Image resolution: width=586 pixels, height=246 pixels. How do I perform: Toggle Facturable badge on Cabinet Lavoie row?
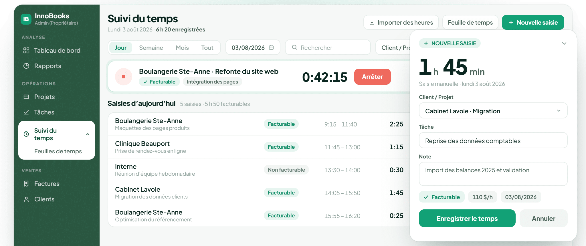click(x=281, y=193)
